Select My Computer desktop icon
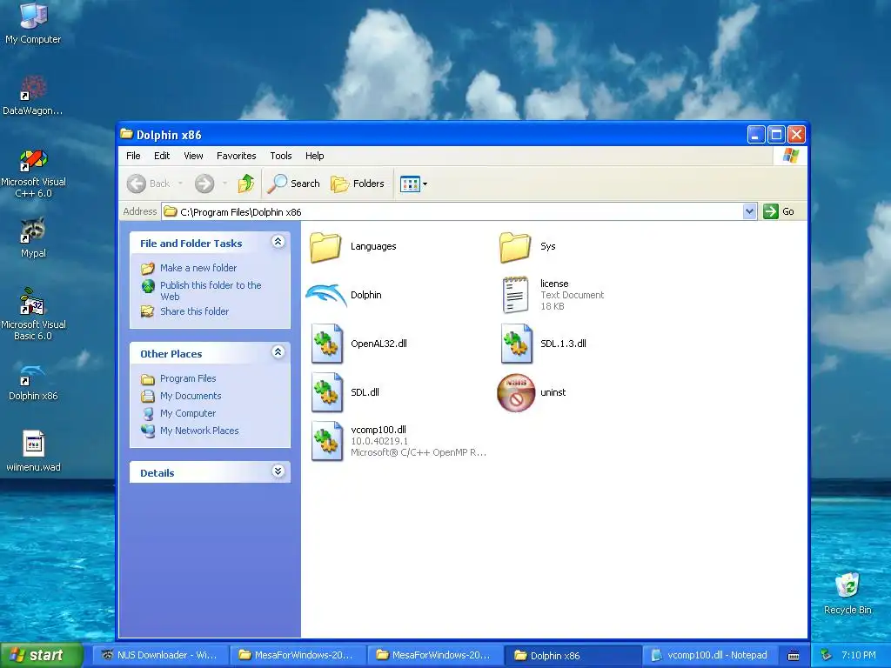 coord(33,23)
